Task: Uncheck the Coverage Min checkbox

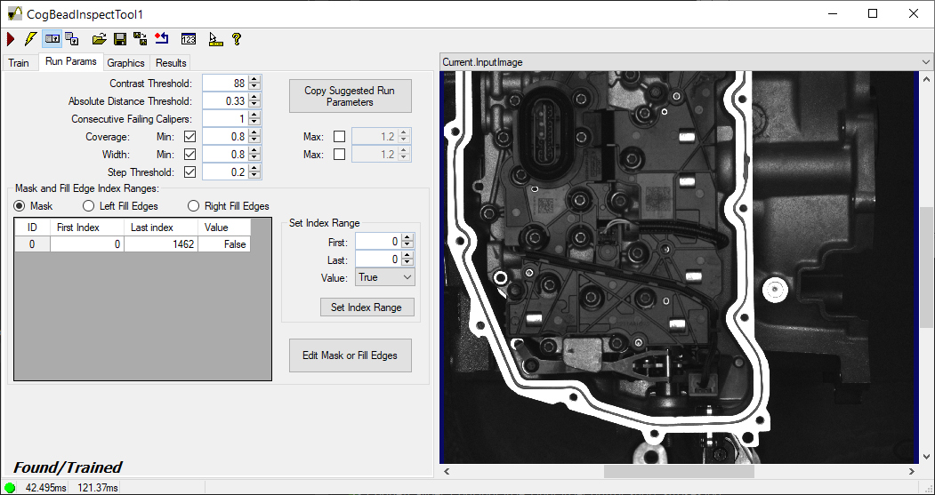Action: coord(189,137)
